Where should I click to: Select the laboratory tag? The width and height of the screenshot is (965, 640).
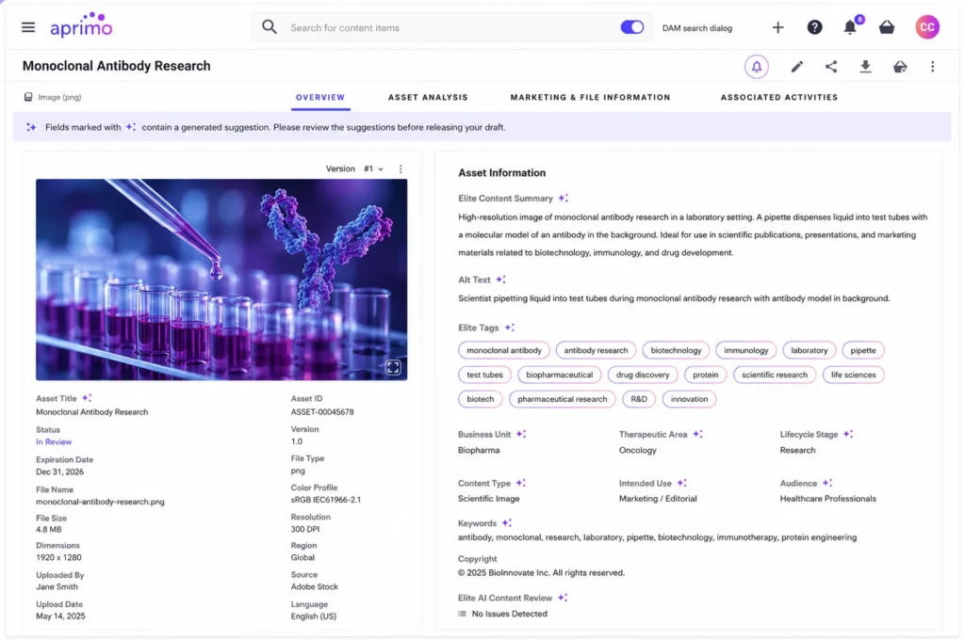click(810, 350)
